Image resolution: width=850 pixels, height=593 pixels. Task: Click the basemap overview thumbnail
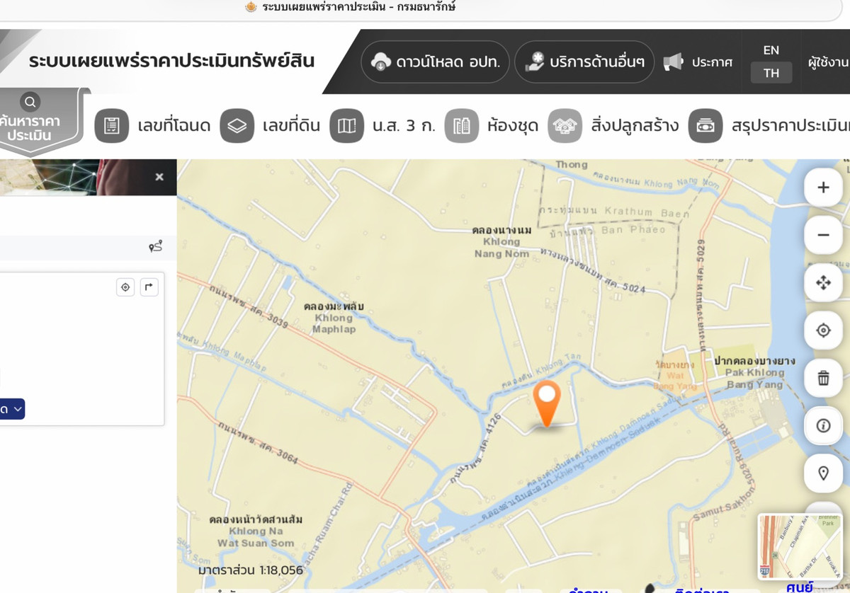click(x=800, y=546)
